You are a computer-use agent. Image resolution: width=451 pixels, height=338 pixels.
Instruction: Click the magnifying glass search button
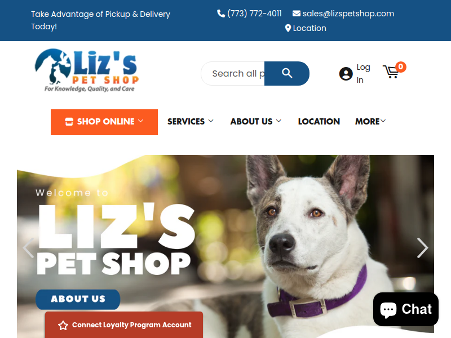pos(287,73)
